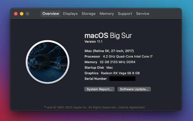The width and height of the screenshot is (193, 121).
Task: Click the Serial Number label
Action: point(96,79)
